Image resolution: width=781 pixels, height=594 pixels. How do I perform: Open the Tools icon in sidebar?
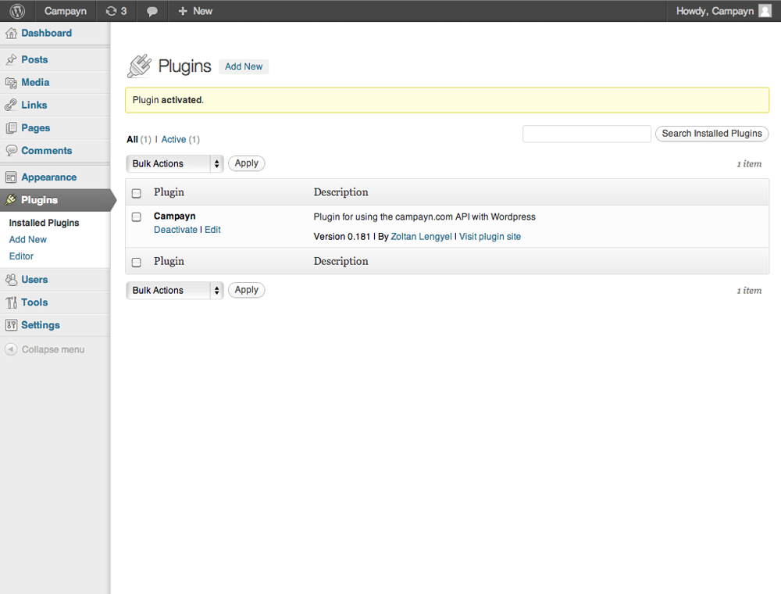11,302
